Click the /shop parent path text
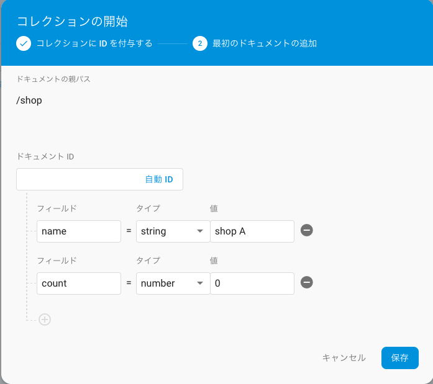This screenshot has width=433, height=384. pos(29,100)
